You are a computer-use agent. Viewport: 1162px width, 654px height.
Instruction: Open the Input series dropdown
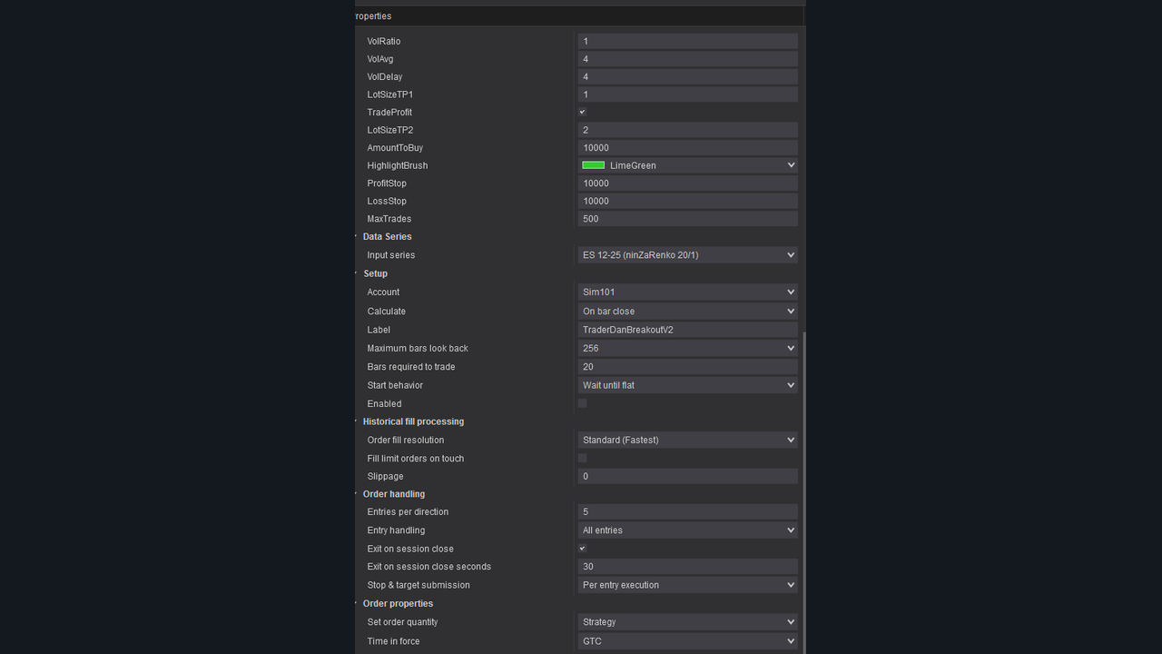[788, 254]
